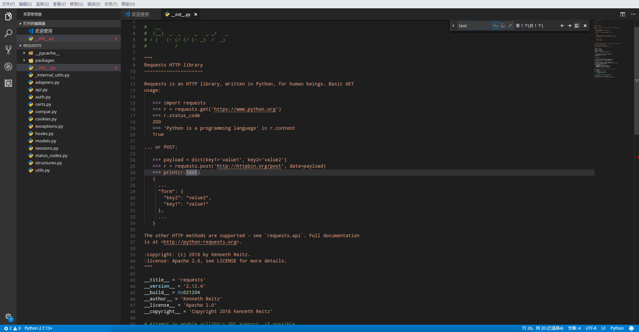639x332 pixels.
Task: Open the Go menu (转到)
Action: (x=77, y=4)
